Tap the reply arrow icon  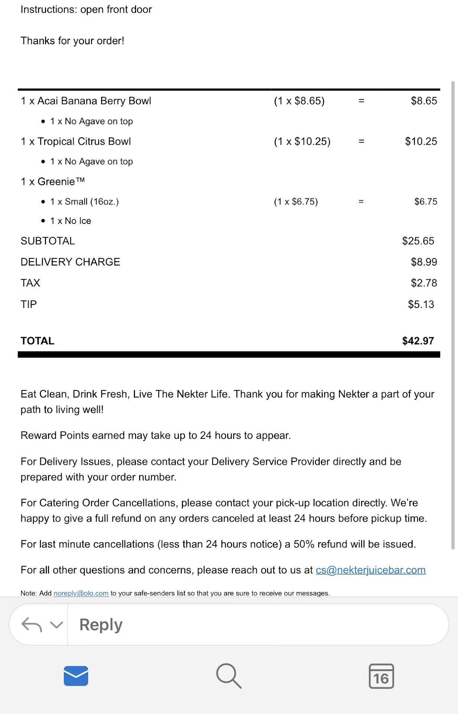(32, 624)
